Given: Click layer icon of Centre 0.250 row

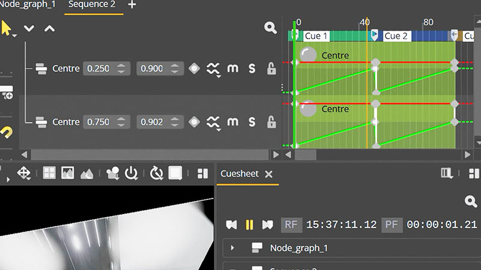Looking at the screenshot, I should pos(41,68).
